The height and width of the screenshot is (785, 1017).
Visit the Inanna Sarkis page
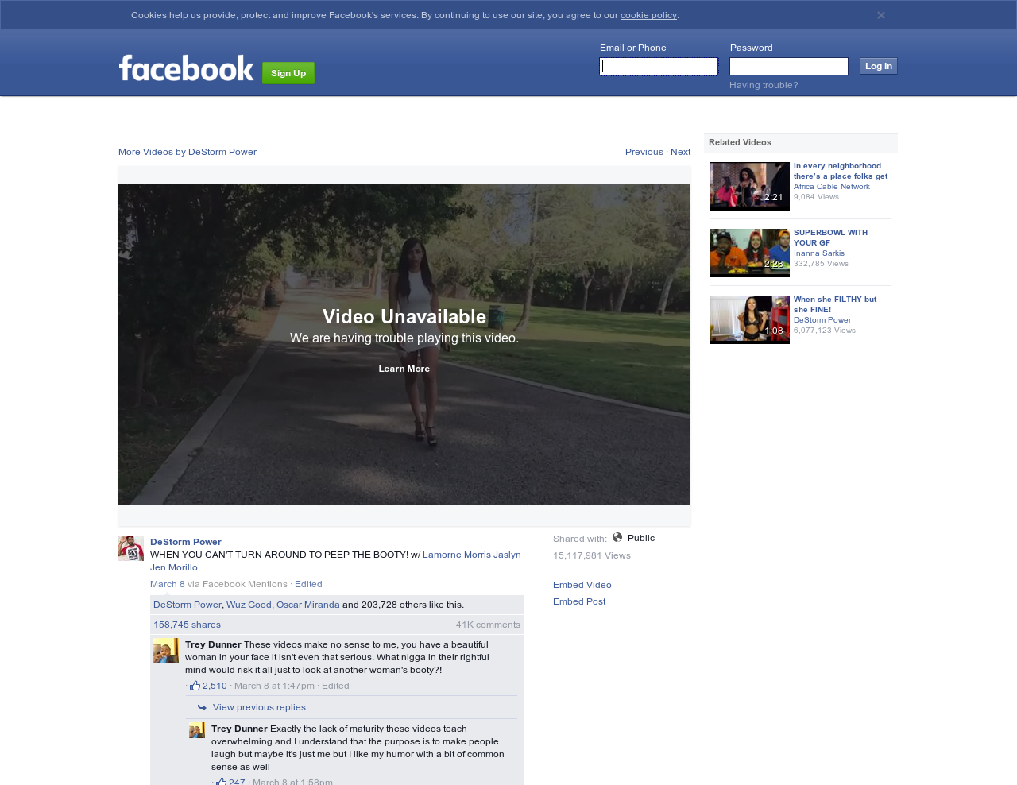[819, 253]
